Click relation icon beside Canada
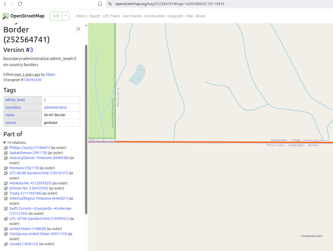Image resolution: width=333 pixels, height=251 pixels. tap(6, 244)
